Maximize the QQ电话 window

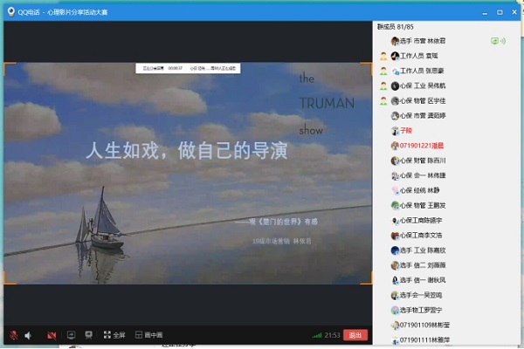tap(500, 12)
